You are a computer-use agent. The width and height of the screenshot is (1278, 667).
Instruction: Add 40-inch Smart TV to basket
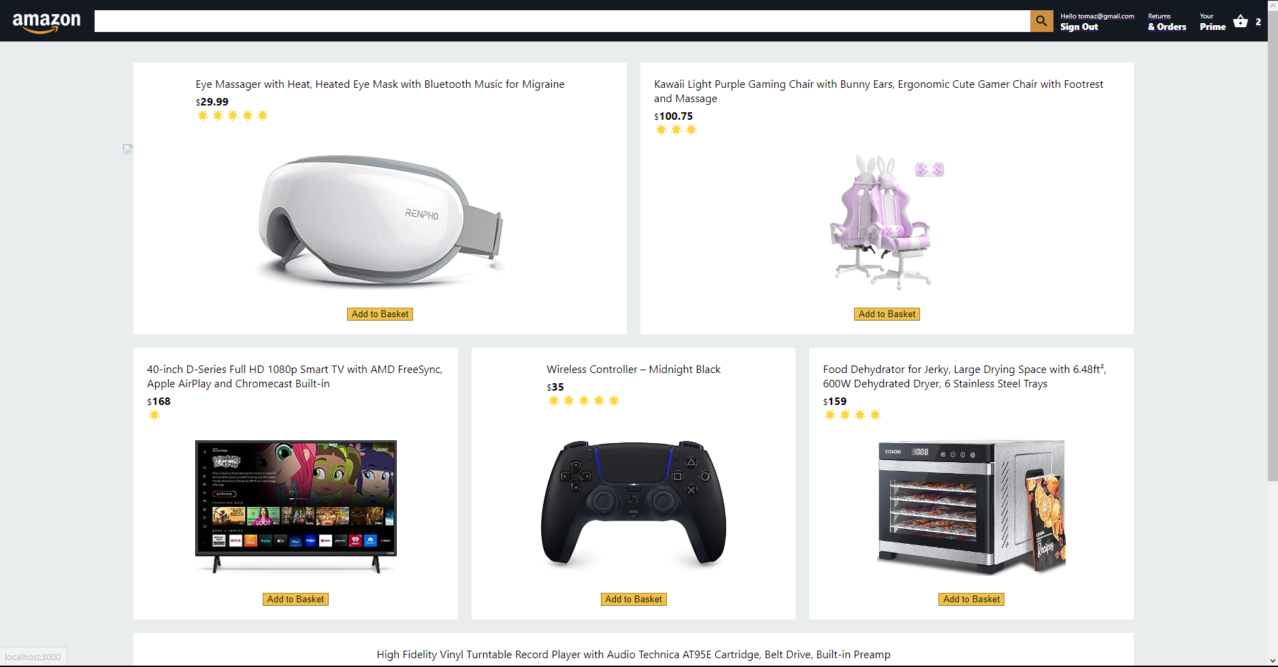click(295, 599)
